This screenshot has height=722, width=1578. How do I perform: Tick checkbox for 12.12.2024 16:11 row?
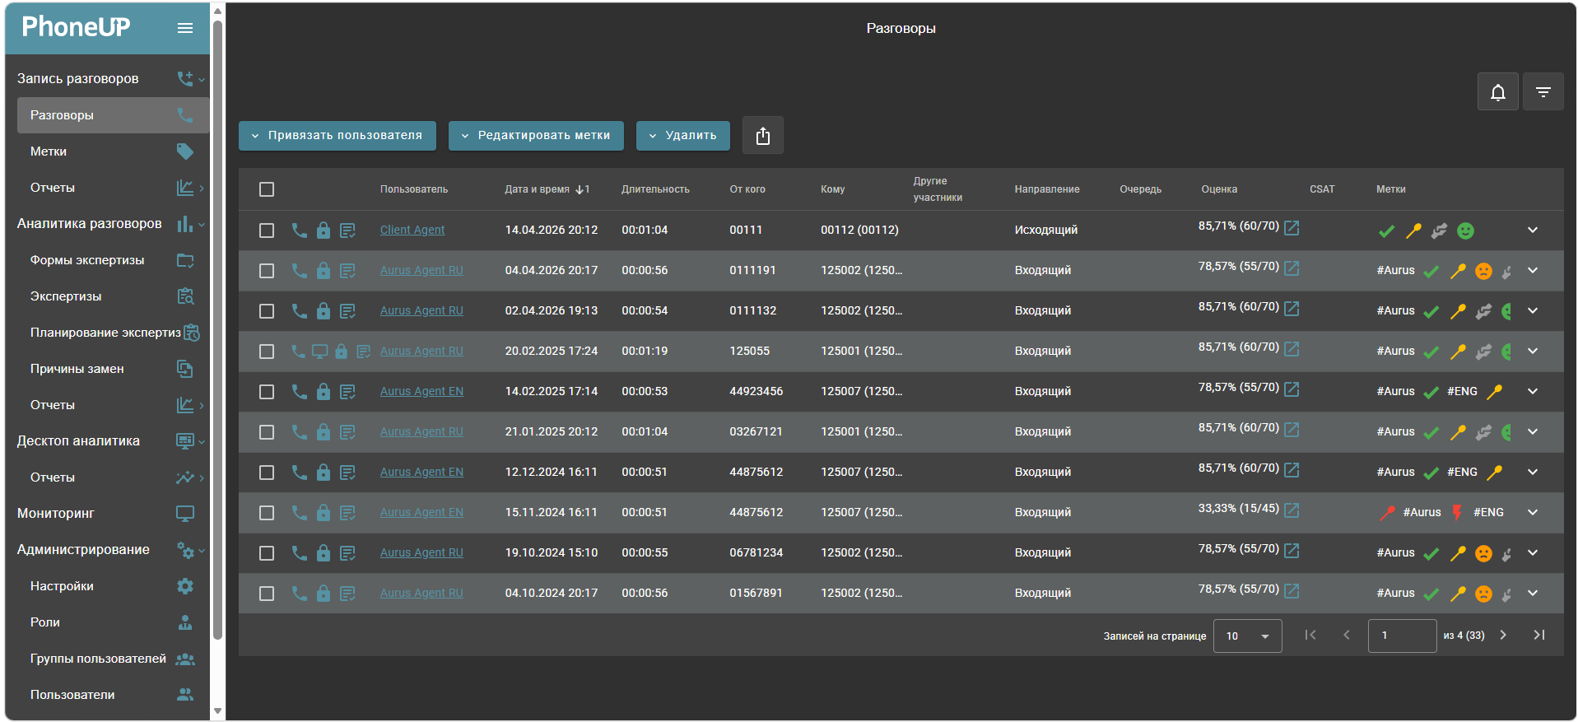pos(267,473)
